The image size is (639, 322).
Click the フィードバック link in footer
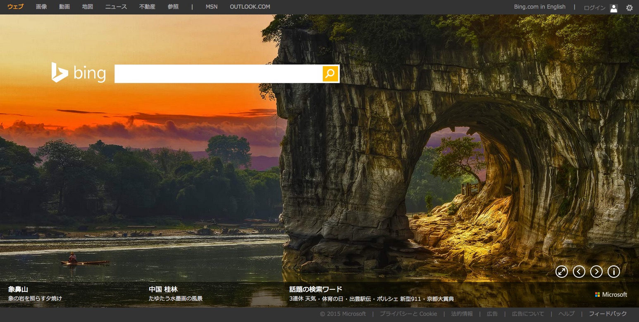[x=608, y=314]
